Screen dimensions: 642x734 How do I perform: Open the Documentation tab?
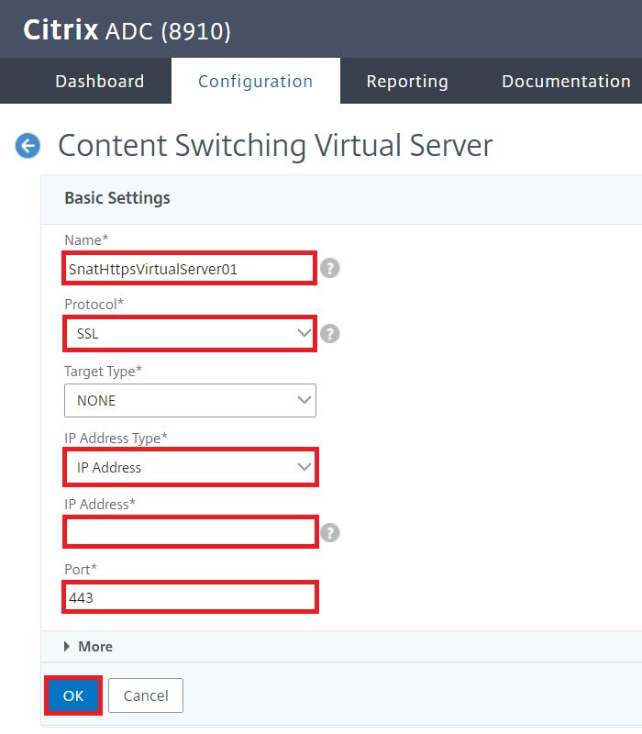pyautogui.click(x=566, y=81)
